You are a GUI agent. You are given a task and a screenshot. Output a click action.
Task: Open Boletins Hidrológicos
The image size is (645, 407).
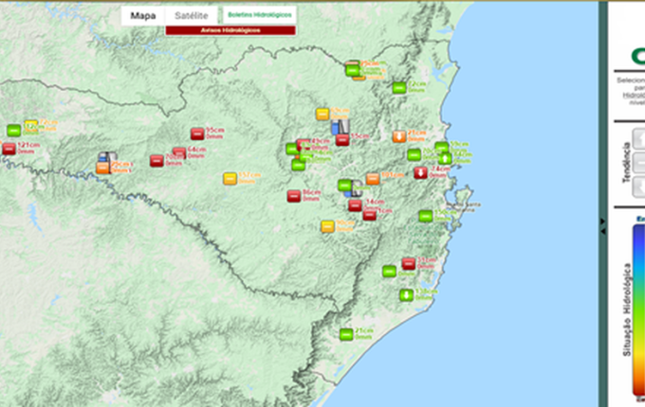click(x=259, y=16)
